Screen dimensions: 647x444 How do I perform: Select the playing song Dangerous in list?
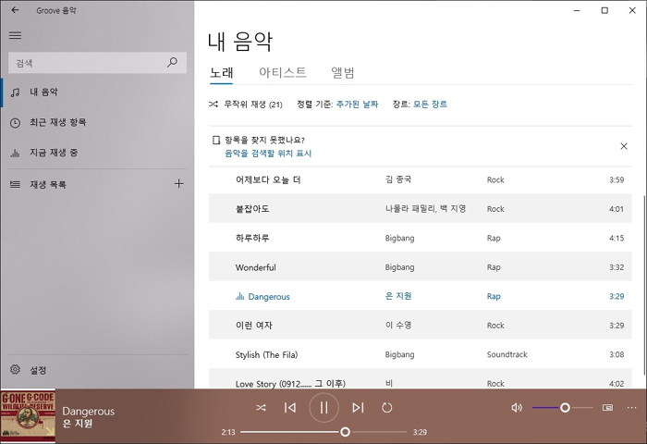click(x=420, y=296)
